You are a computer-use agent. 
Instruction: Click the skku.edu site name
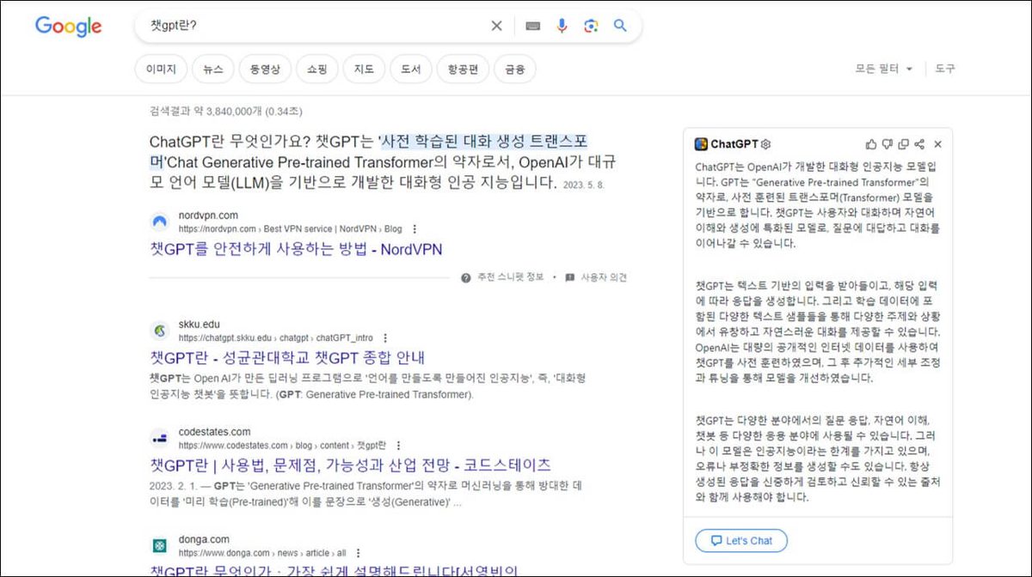(x=200, y=325)
